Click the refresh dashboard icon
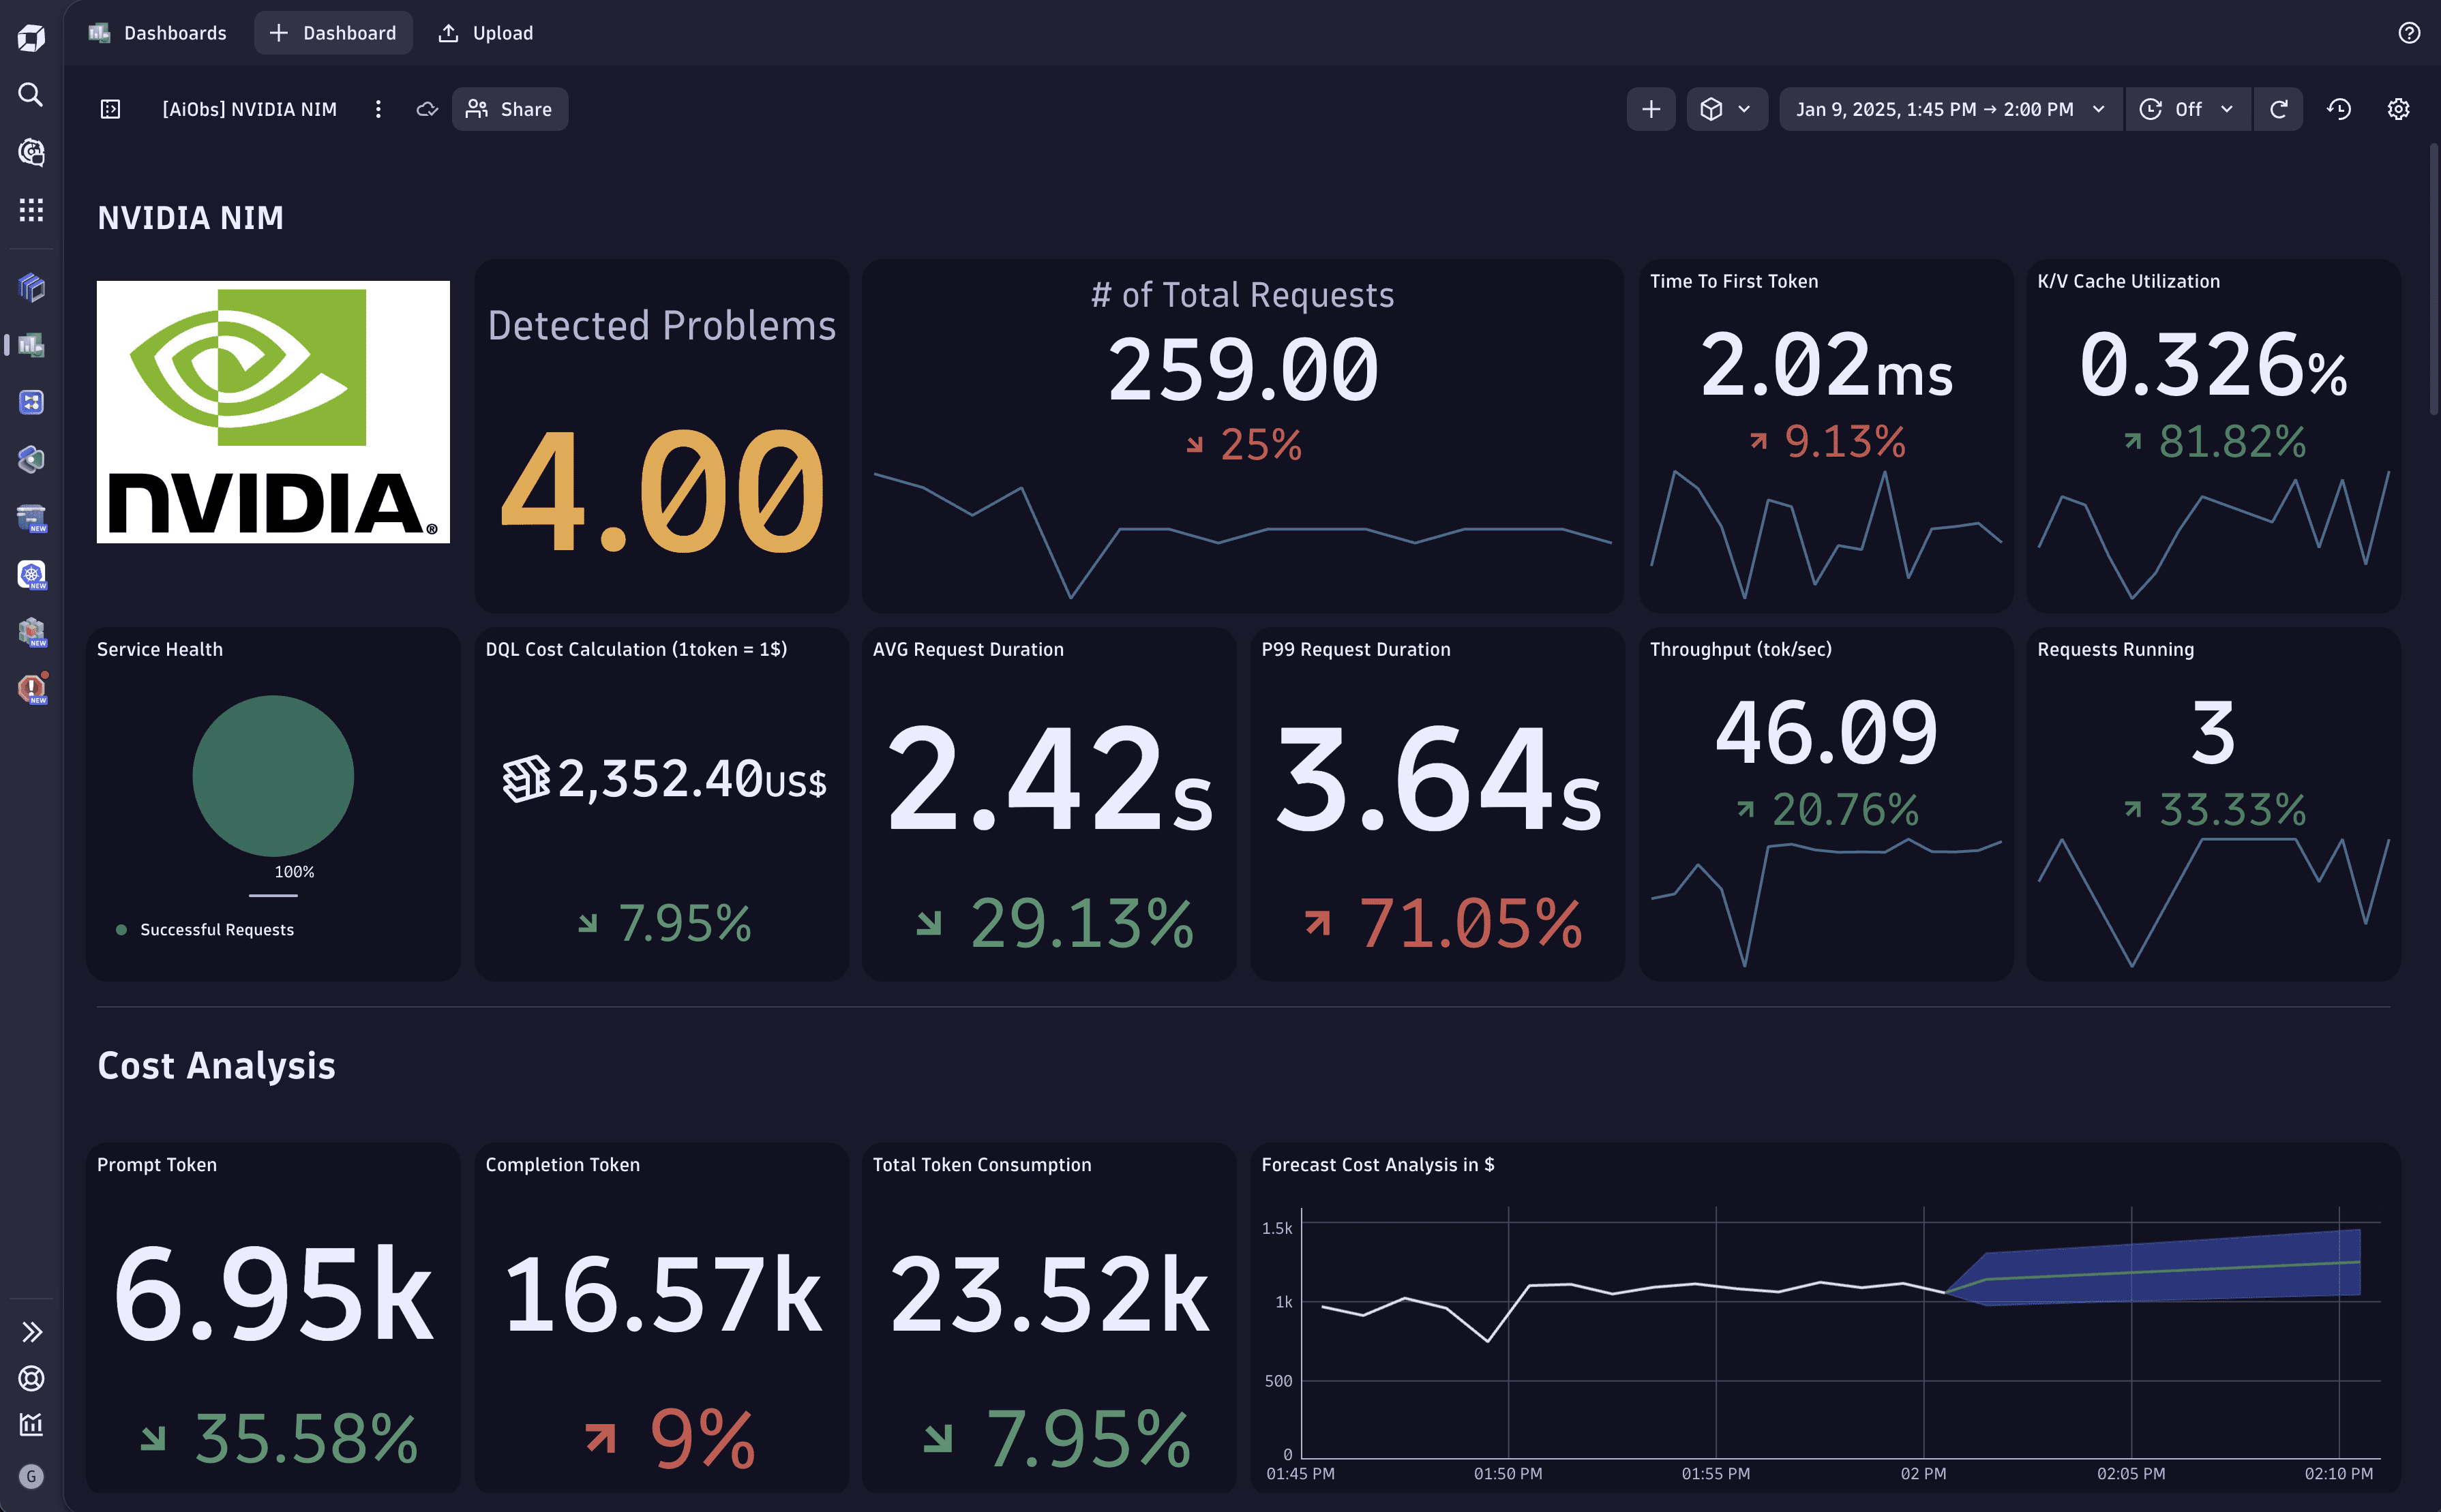2441x1512 pixels. click(x=2278, y=109)
